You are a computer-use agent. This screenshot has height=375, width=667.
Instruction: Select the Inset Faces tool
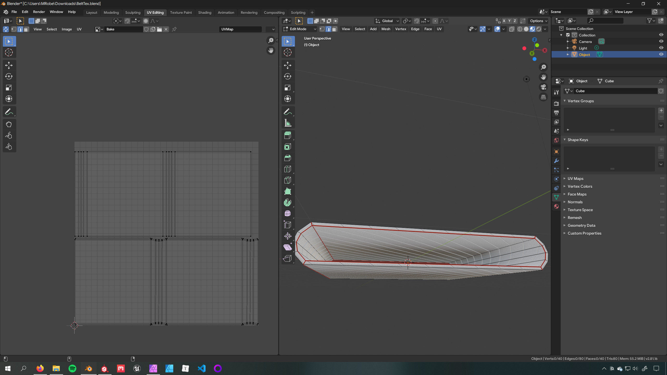(x=288, y=147)
